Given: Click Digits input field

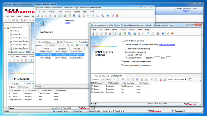Looking at the screenshot, I should [x=168, y=58].
